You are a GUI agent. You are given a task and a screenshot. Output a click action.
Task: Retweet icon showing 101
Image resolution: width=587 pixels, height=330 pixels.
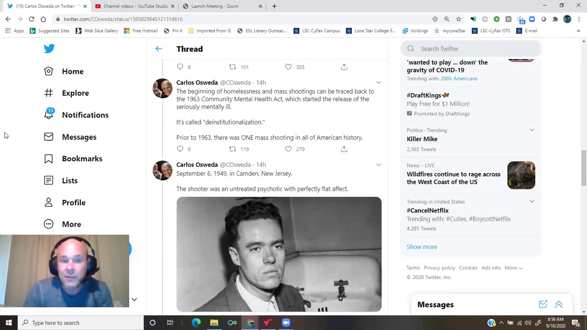click(233, 67)
